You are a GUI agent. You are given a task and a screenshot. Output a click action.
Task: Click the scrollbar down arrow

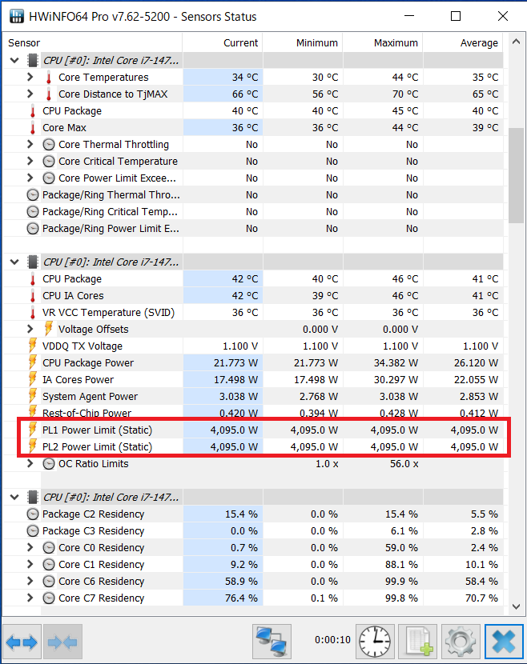pyautogui.click(x=516, y=607)
